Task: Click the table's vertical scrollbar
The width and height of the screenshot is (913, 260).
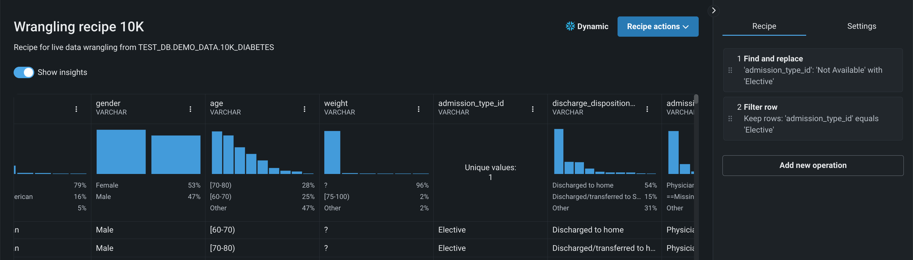Action: (696, 99)
